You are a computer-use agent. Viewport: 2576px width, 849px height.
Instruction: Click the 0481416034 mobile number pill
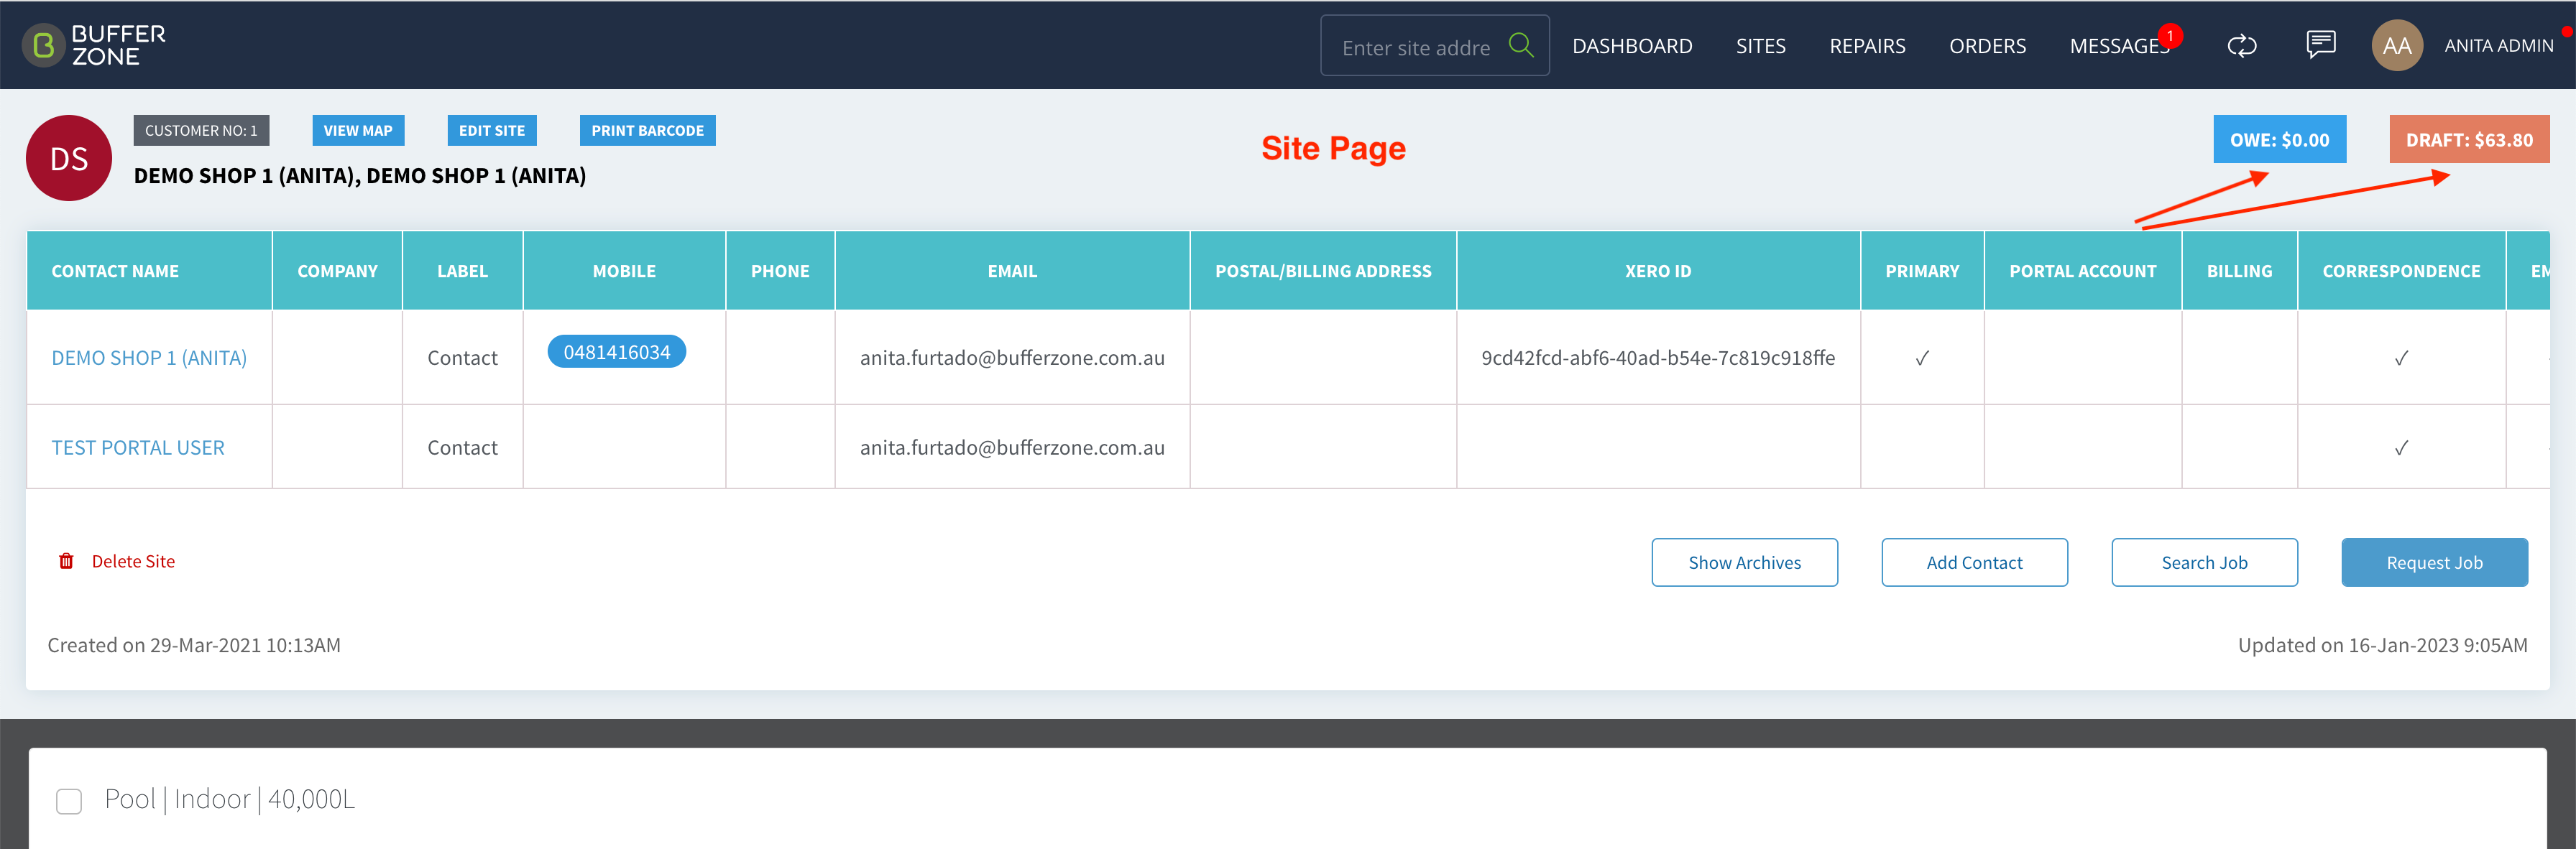click(x=616, y=351)
